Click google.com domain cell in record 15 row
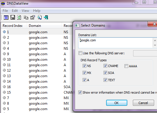This screenshot has height=113, width=157. 38,92
